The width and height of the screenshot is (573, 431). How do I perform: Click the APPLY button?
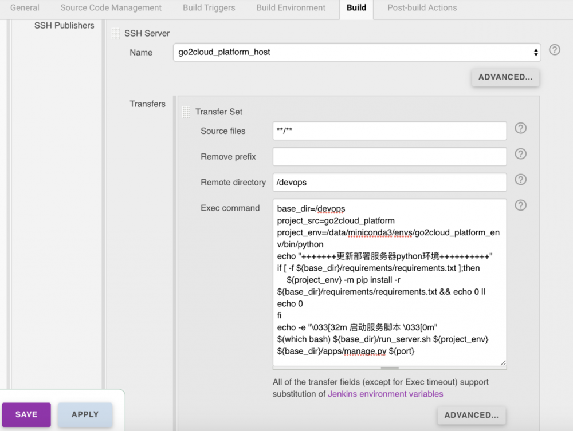85,414
